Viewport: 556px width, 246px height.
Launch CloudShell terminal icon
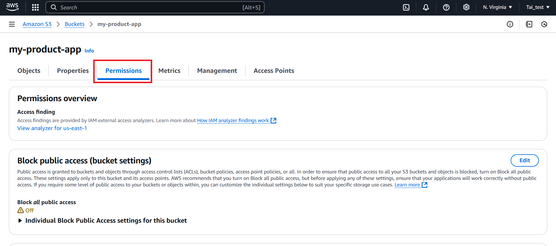(406, 7)
